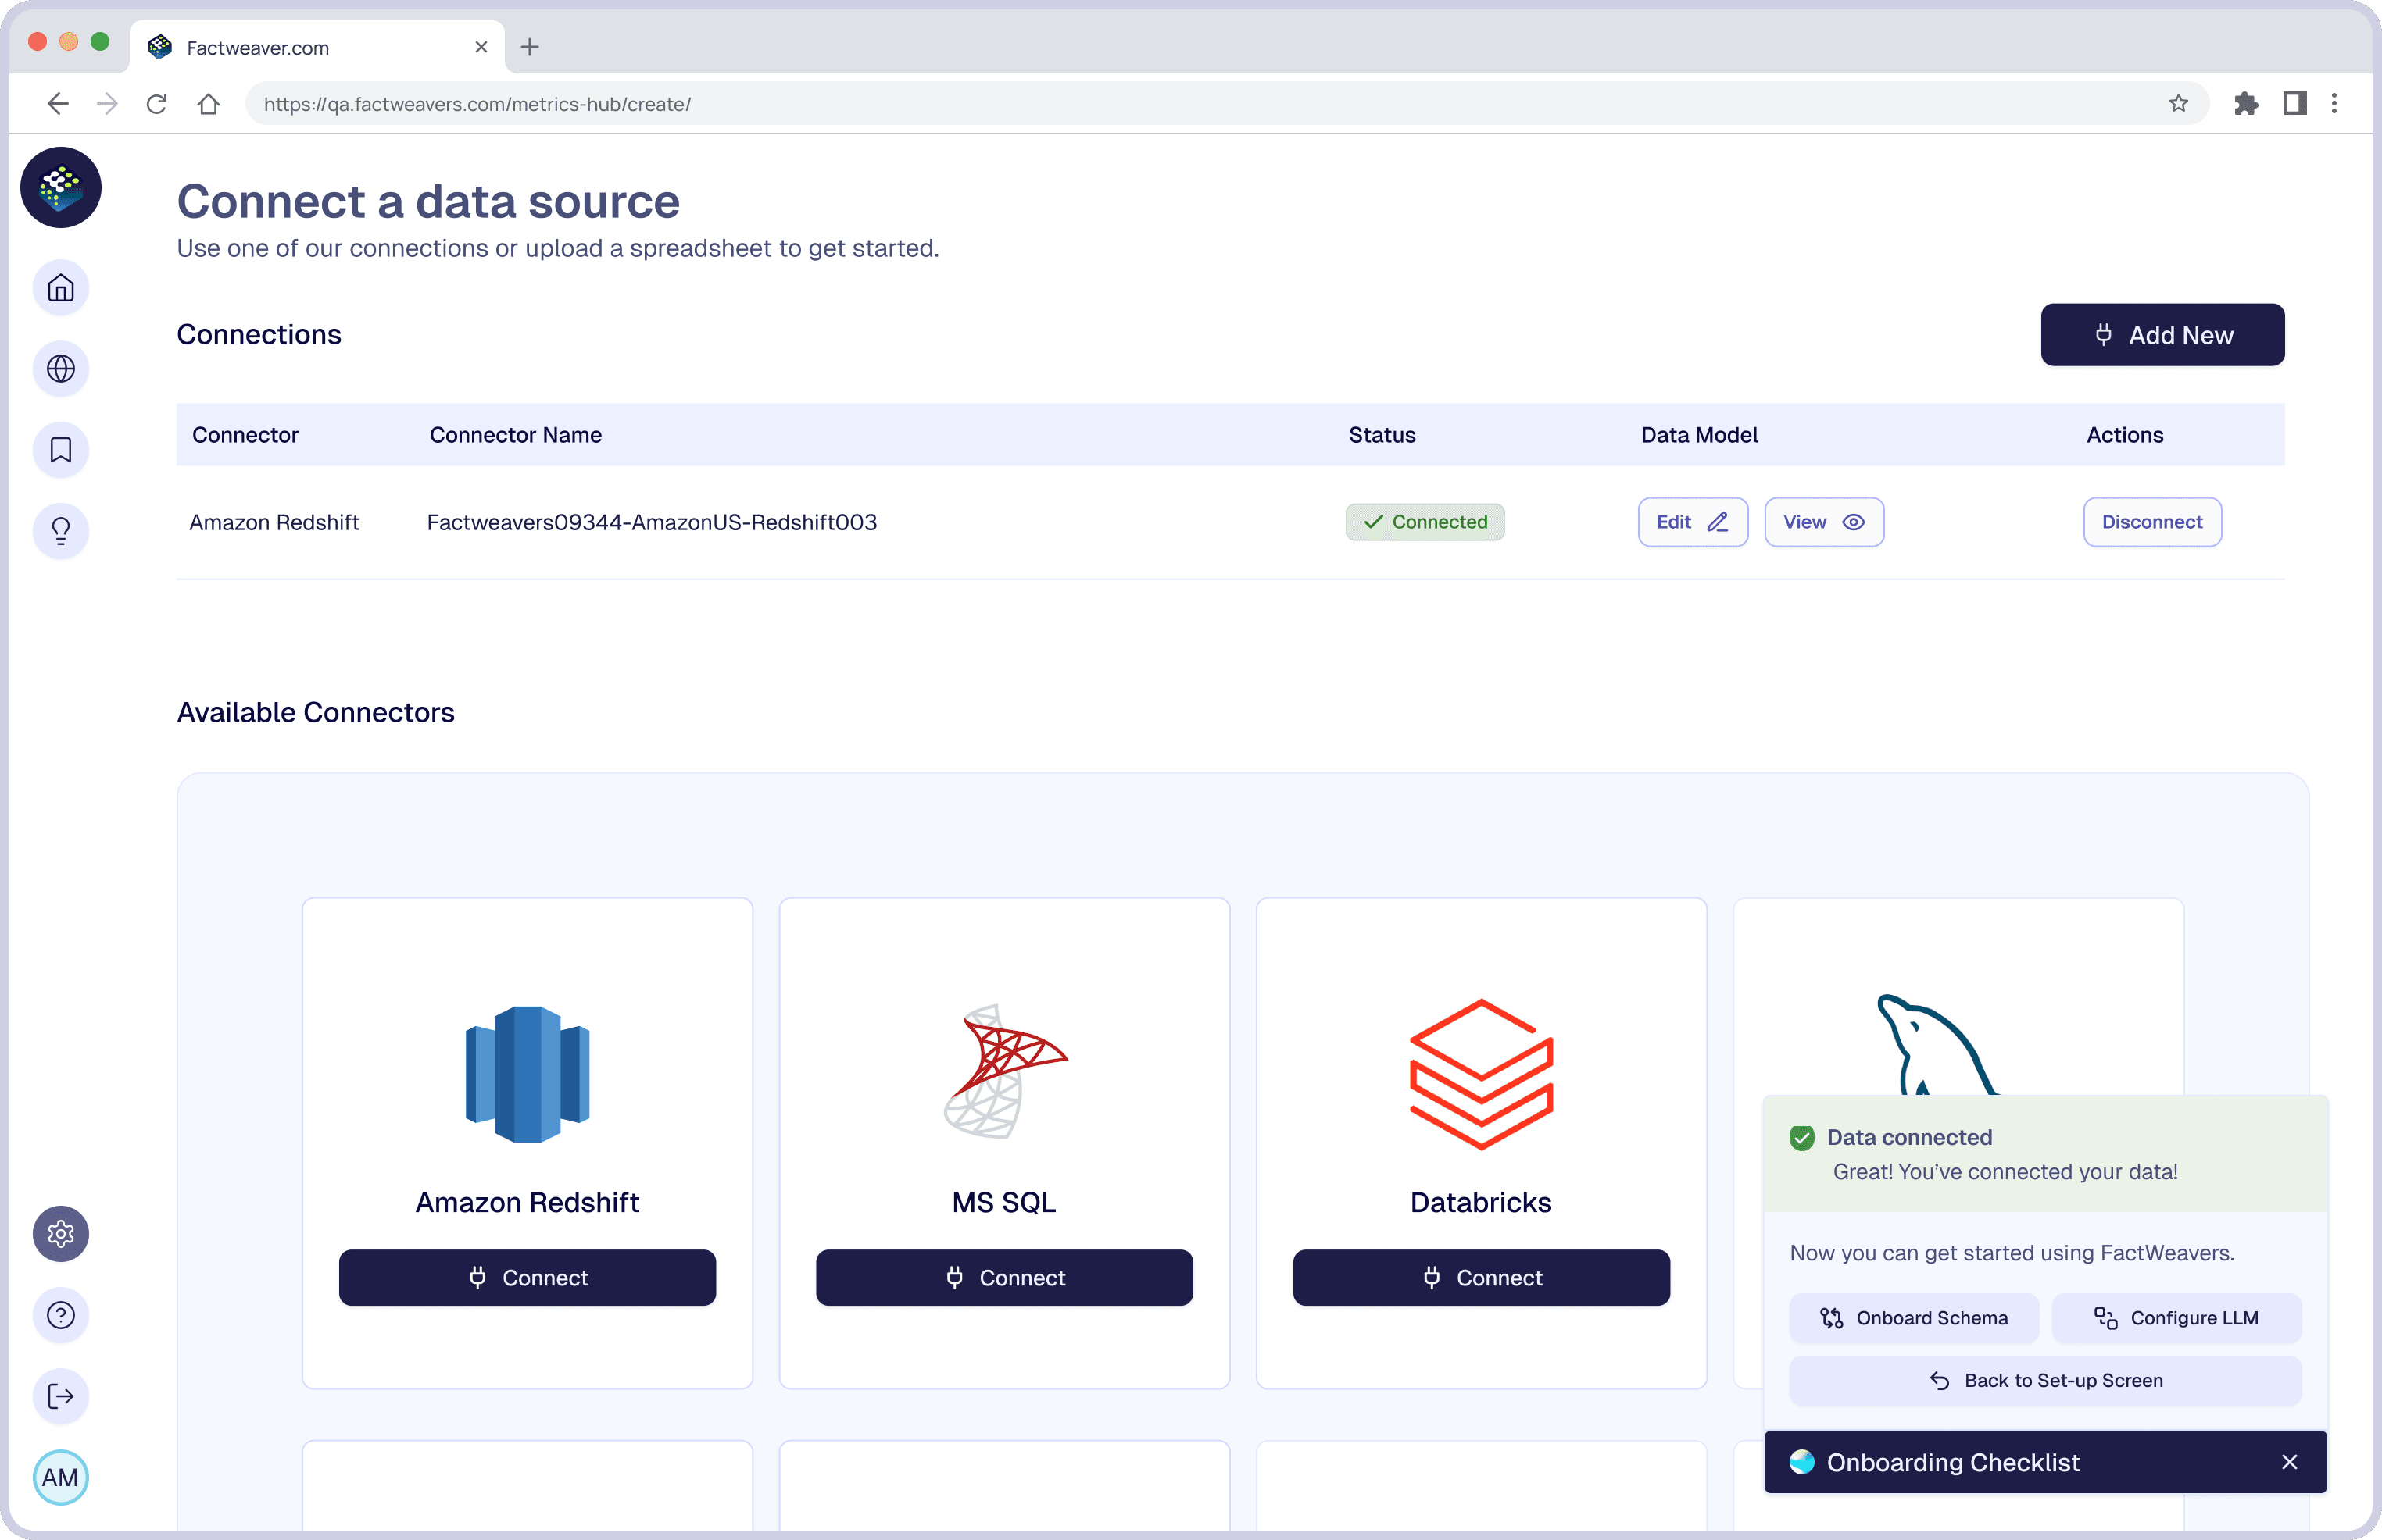Open settings gear in sidebar
2382x1540 pixels.
[x=61, y=1234]
